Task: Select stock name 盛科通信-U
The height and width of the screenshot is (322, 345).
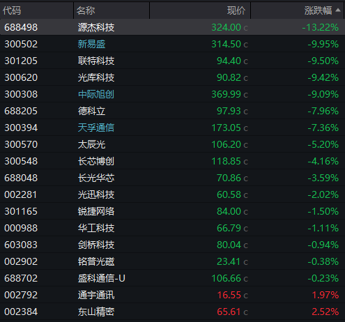Action: click(x=101, y=278)
